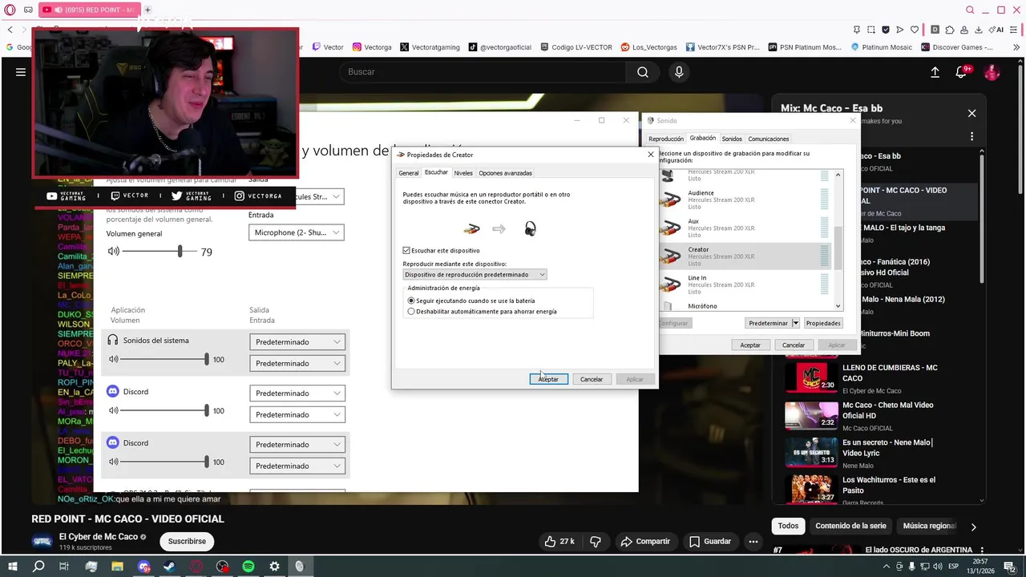Mute Volumen general speaker icon
Image resolution: width=1026 pixels, height=577 pixels.
tap(114, 251)
